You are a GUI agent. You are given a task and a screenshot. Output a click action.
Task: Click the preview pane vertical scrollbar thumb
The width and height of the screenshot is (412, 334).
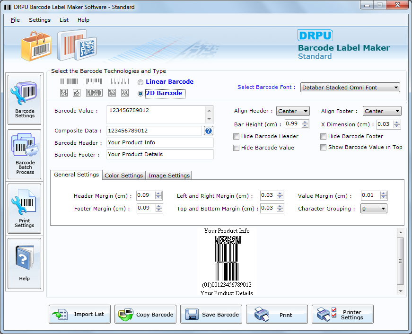coord(401,261)
